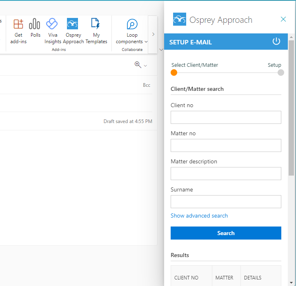Open Show advanced search link
This screenshot has height=286, width=296.
199,216
